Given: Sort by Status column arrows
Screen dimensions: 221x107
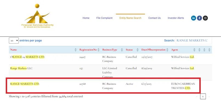Looking at the screenshot, I should click(x=138, y=50).
